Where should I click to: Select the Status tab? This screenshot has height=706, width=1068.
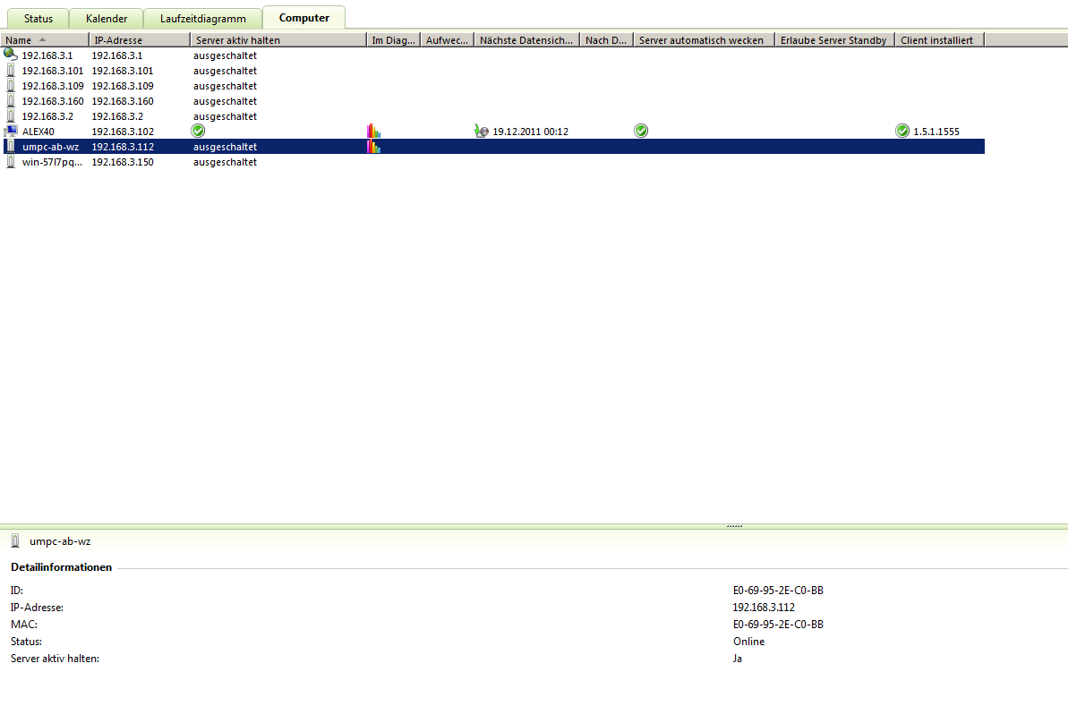coord(38,17)
